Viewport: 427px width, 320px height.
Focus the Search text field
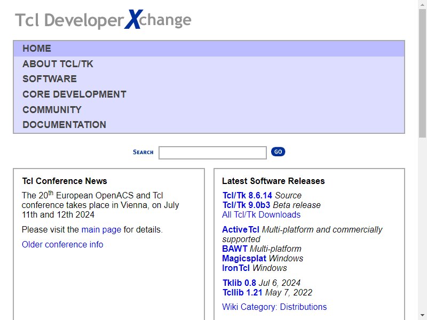click(212, 153)
